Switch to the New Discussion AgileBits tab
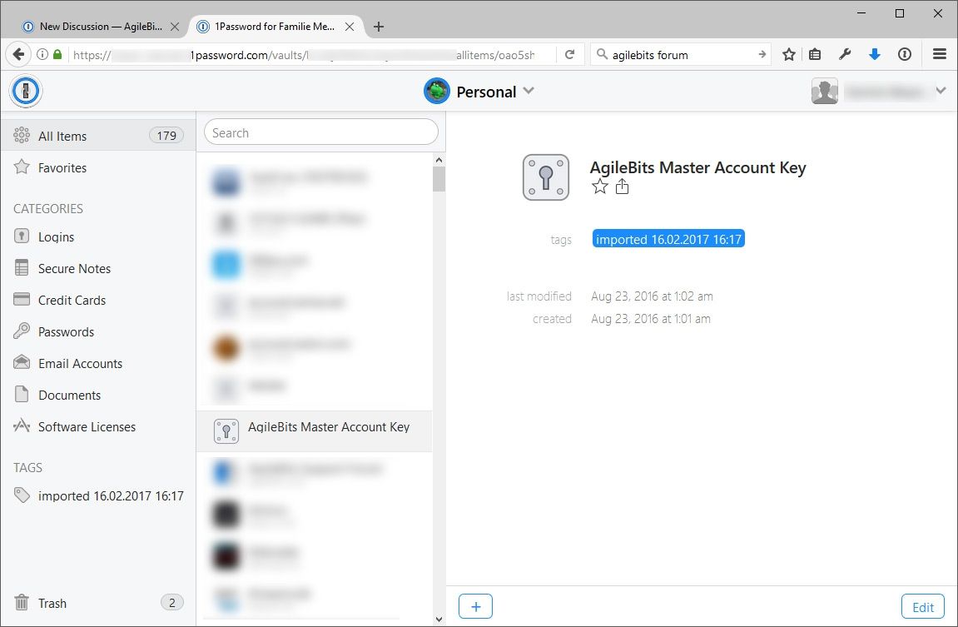Image resolution: width=958 pixels, height=627 pixels. pyautogui.click(x=100, y=27)
